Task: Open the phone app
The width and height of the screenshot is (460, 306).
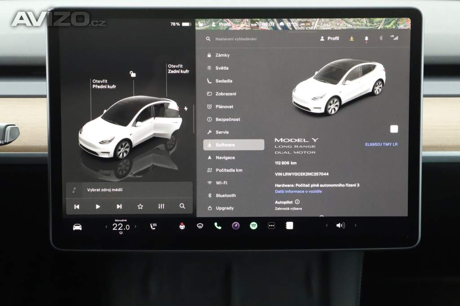Action: coord(218,226)
